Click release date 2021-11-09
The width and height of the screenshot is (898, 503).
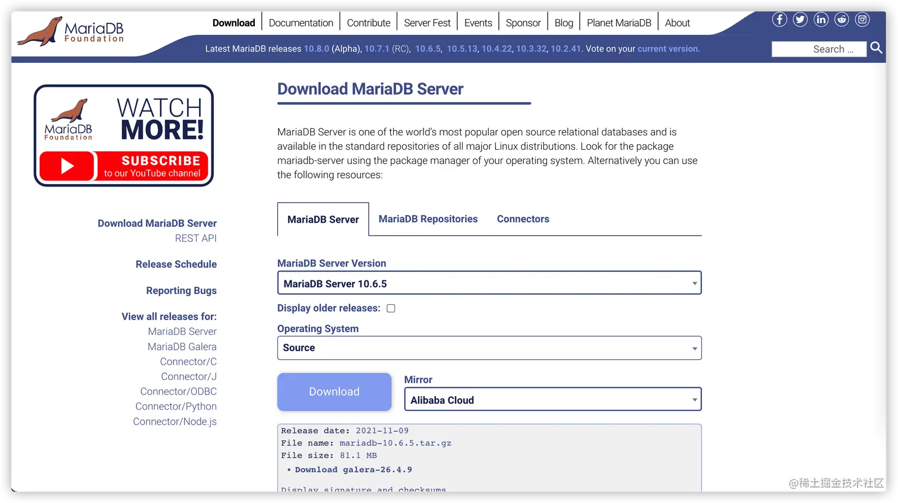coord(382,431)
